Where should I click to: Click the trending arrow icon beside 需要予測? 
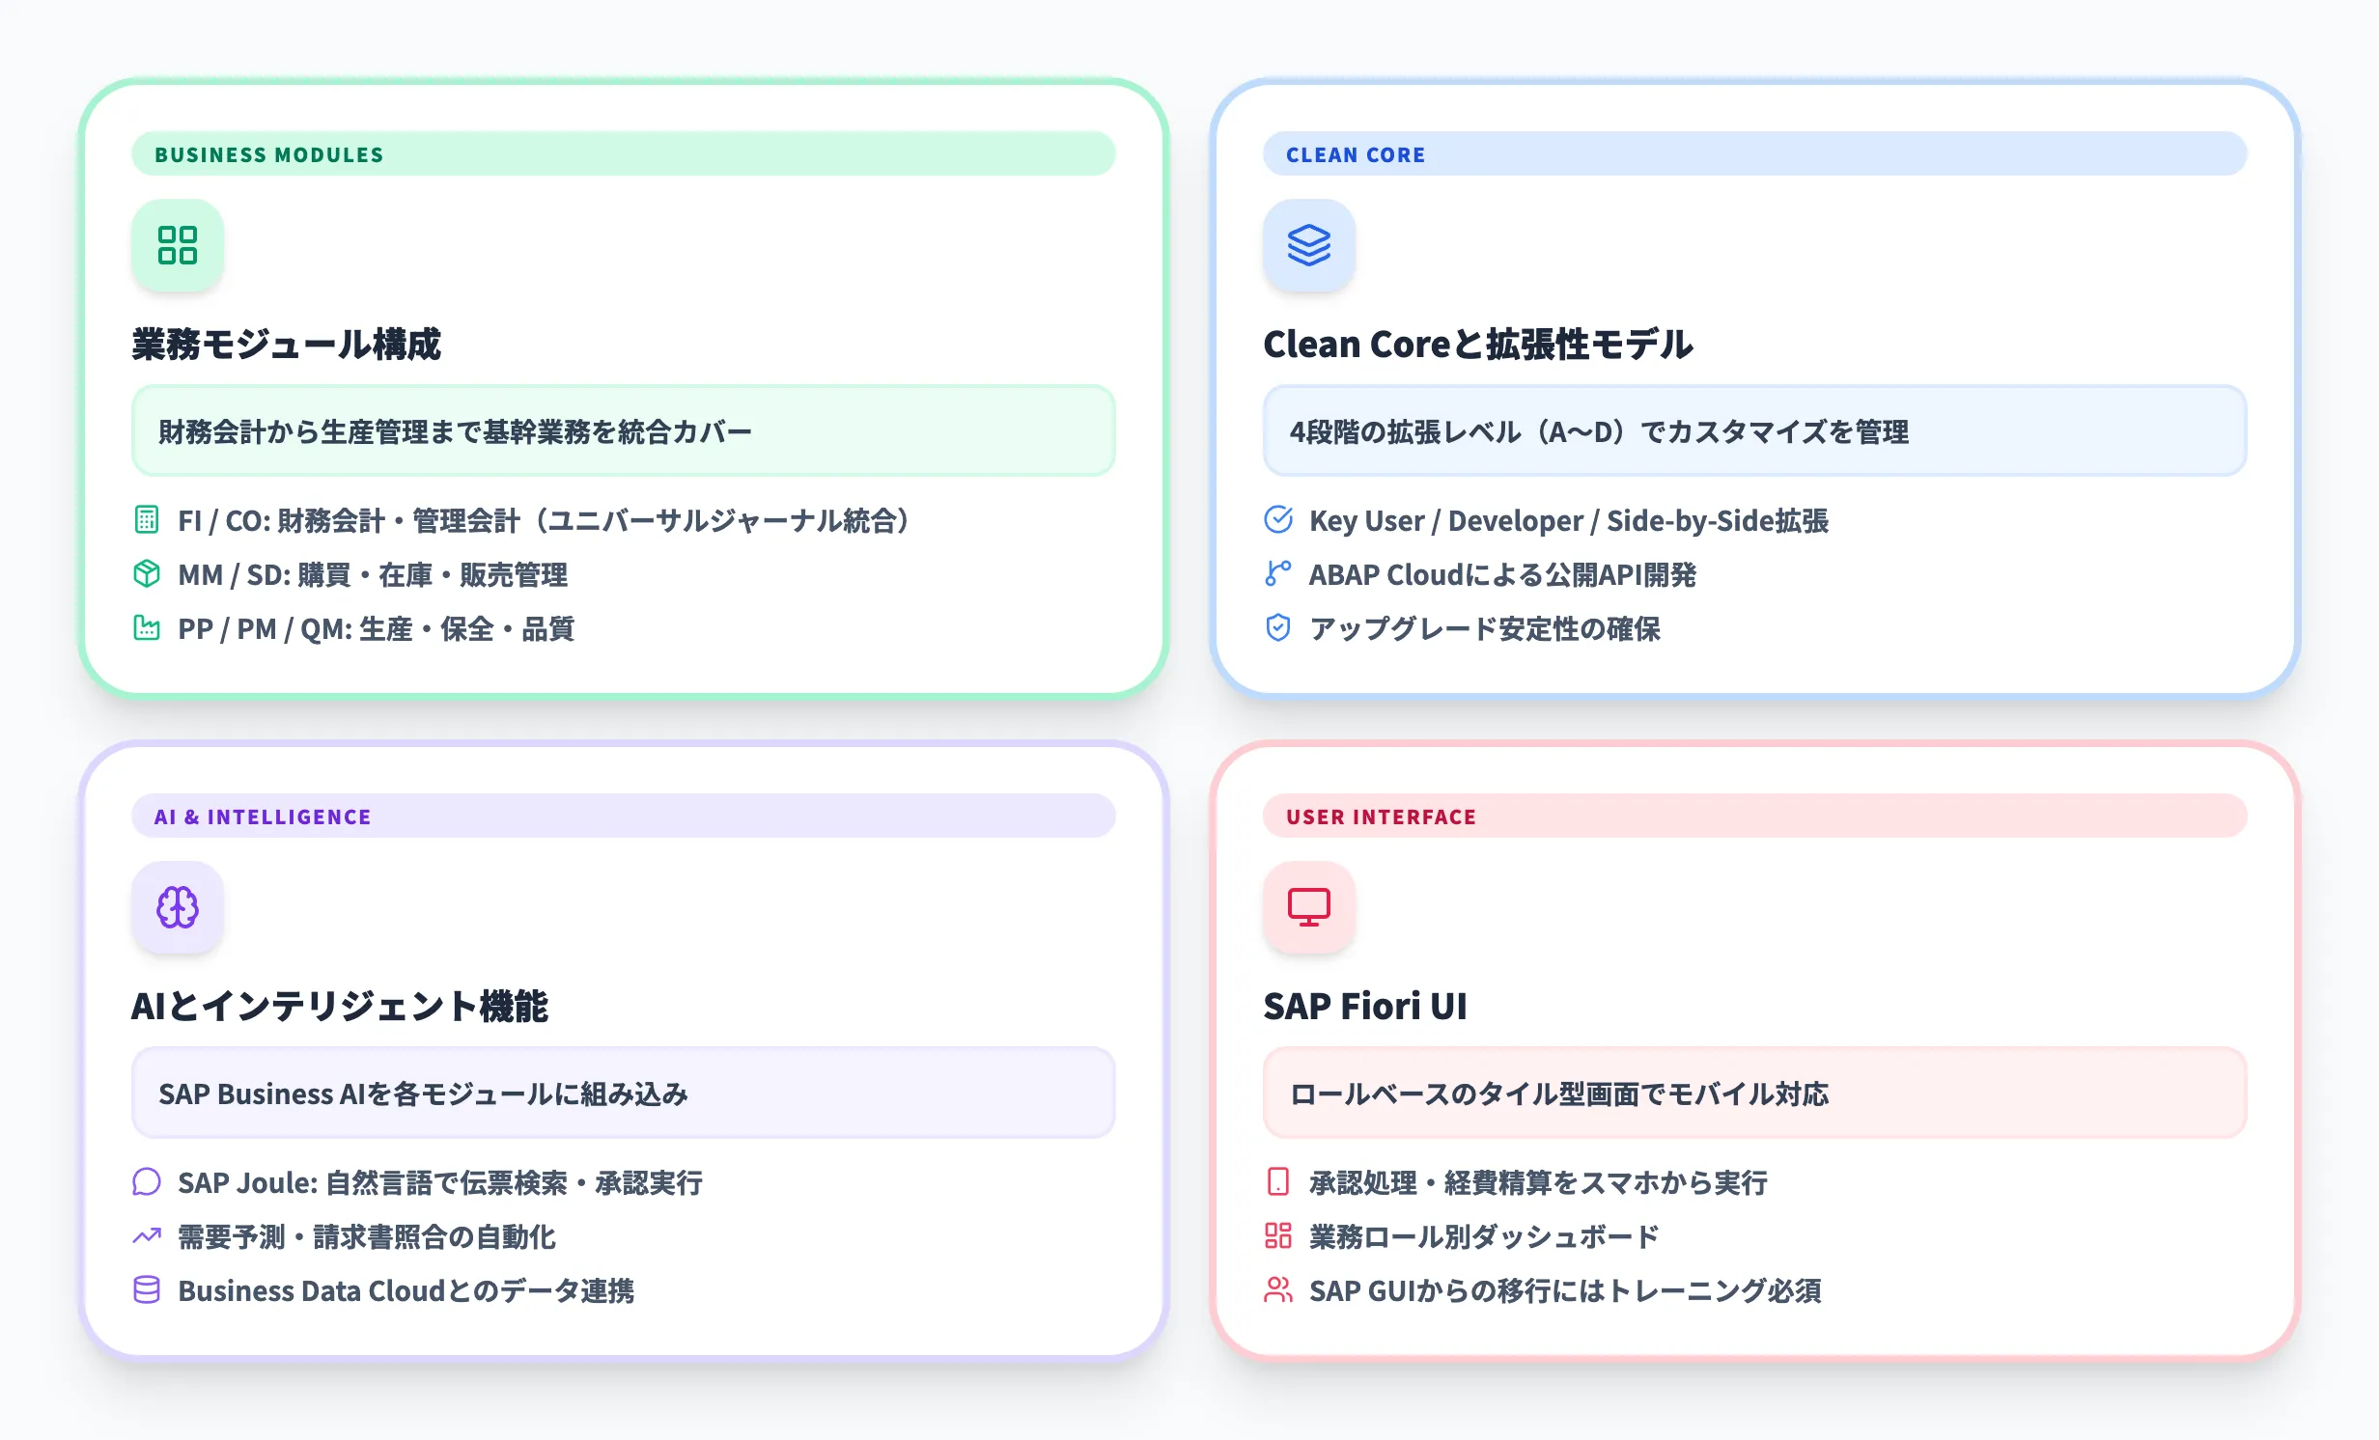[x=147, y=1236]
